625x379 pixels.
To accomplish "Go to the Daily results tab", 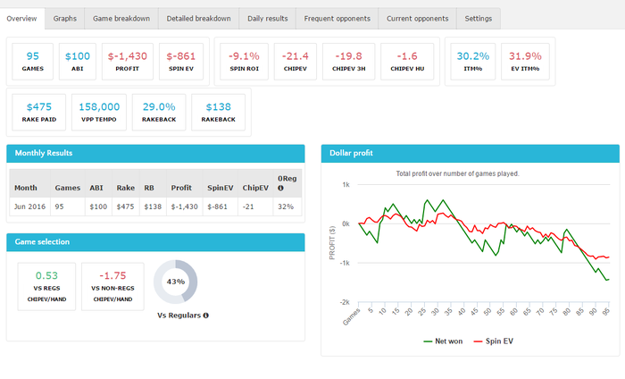I will click(x=268, y=19).
